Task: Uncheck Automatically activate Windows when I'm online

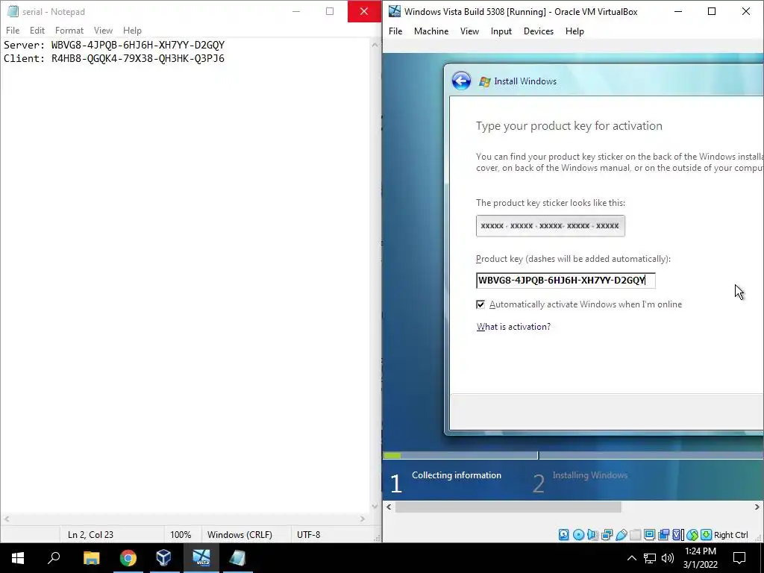Action: [x=480, y=304]
